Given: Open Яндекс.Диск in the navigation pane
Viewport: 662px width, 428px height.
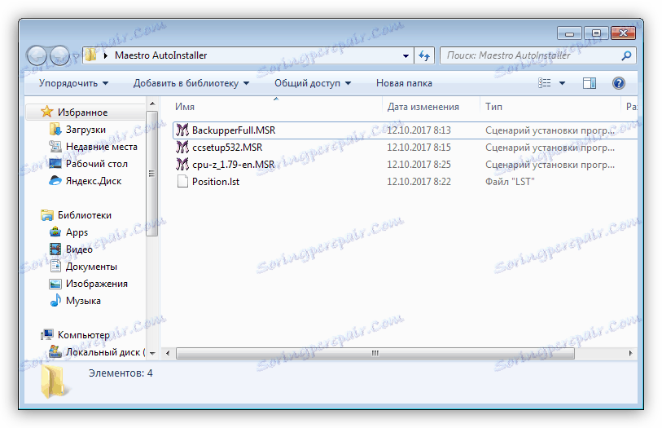Looking at the screenshot, I should coord(94,181).
